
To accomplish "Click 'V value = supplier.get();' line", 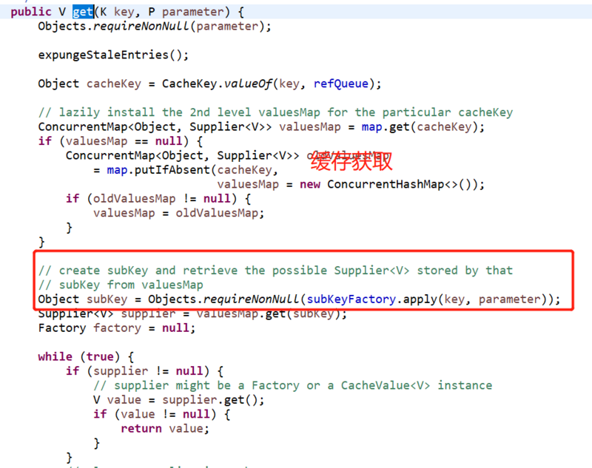I will (x=178, y=400).
